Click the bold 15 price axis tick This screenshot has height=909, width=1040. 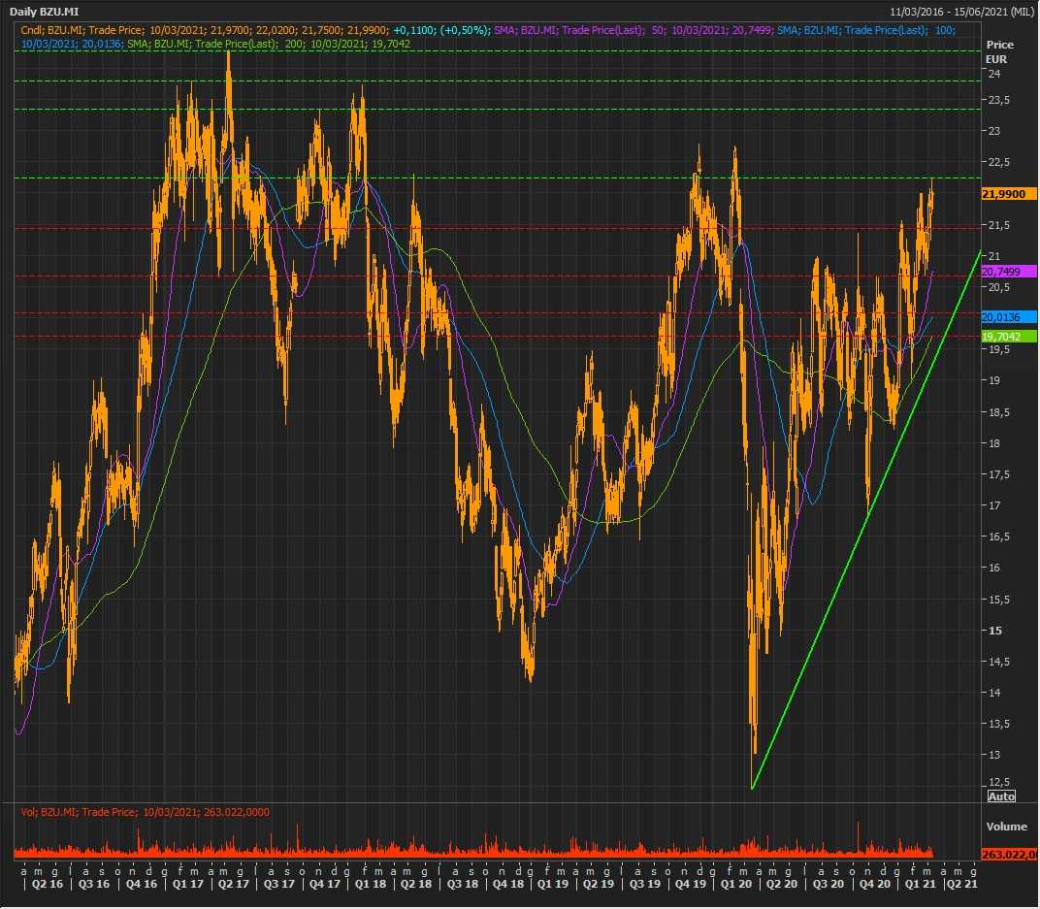(x=995, y=632)
